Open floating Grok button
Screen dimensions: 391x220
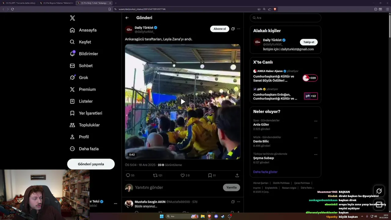coord(379,191)
